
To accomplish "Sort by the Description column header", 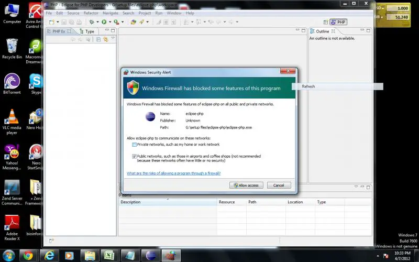I will (x=168, y=202).
